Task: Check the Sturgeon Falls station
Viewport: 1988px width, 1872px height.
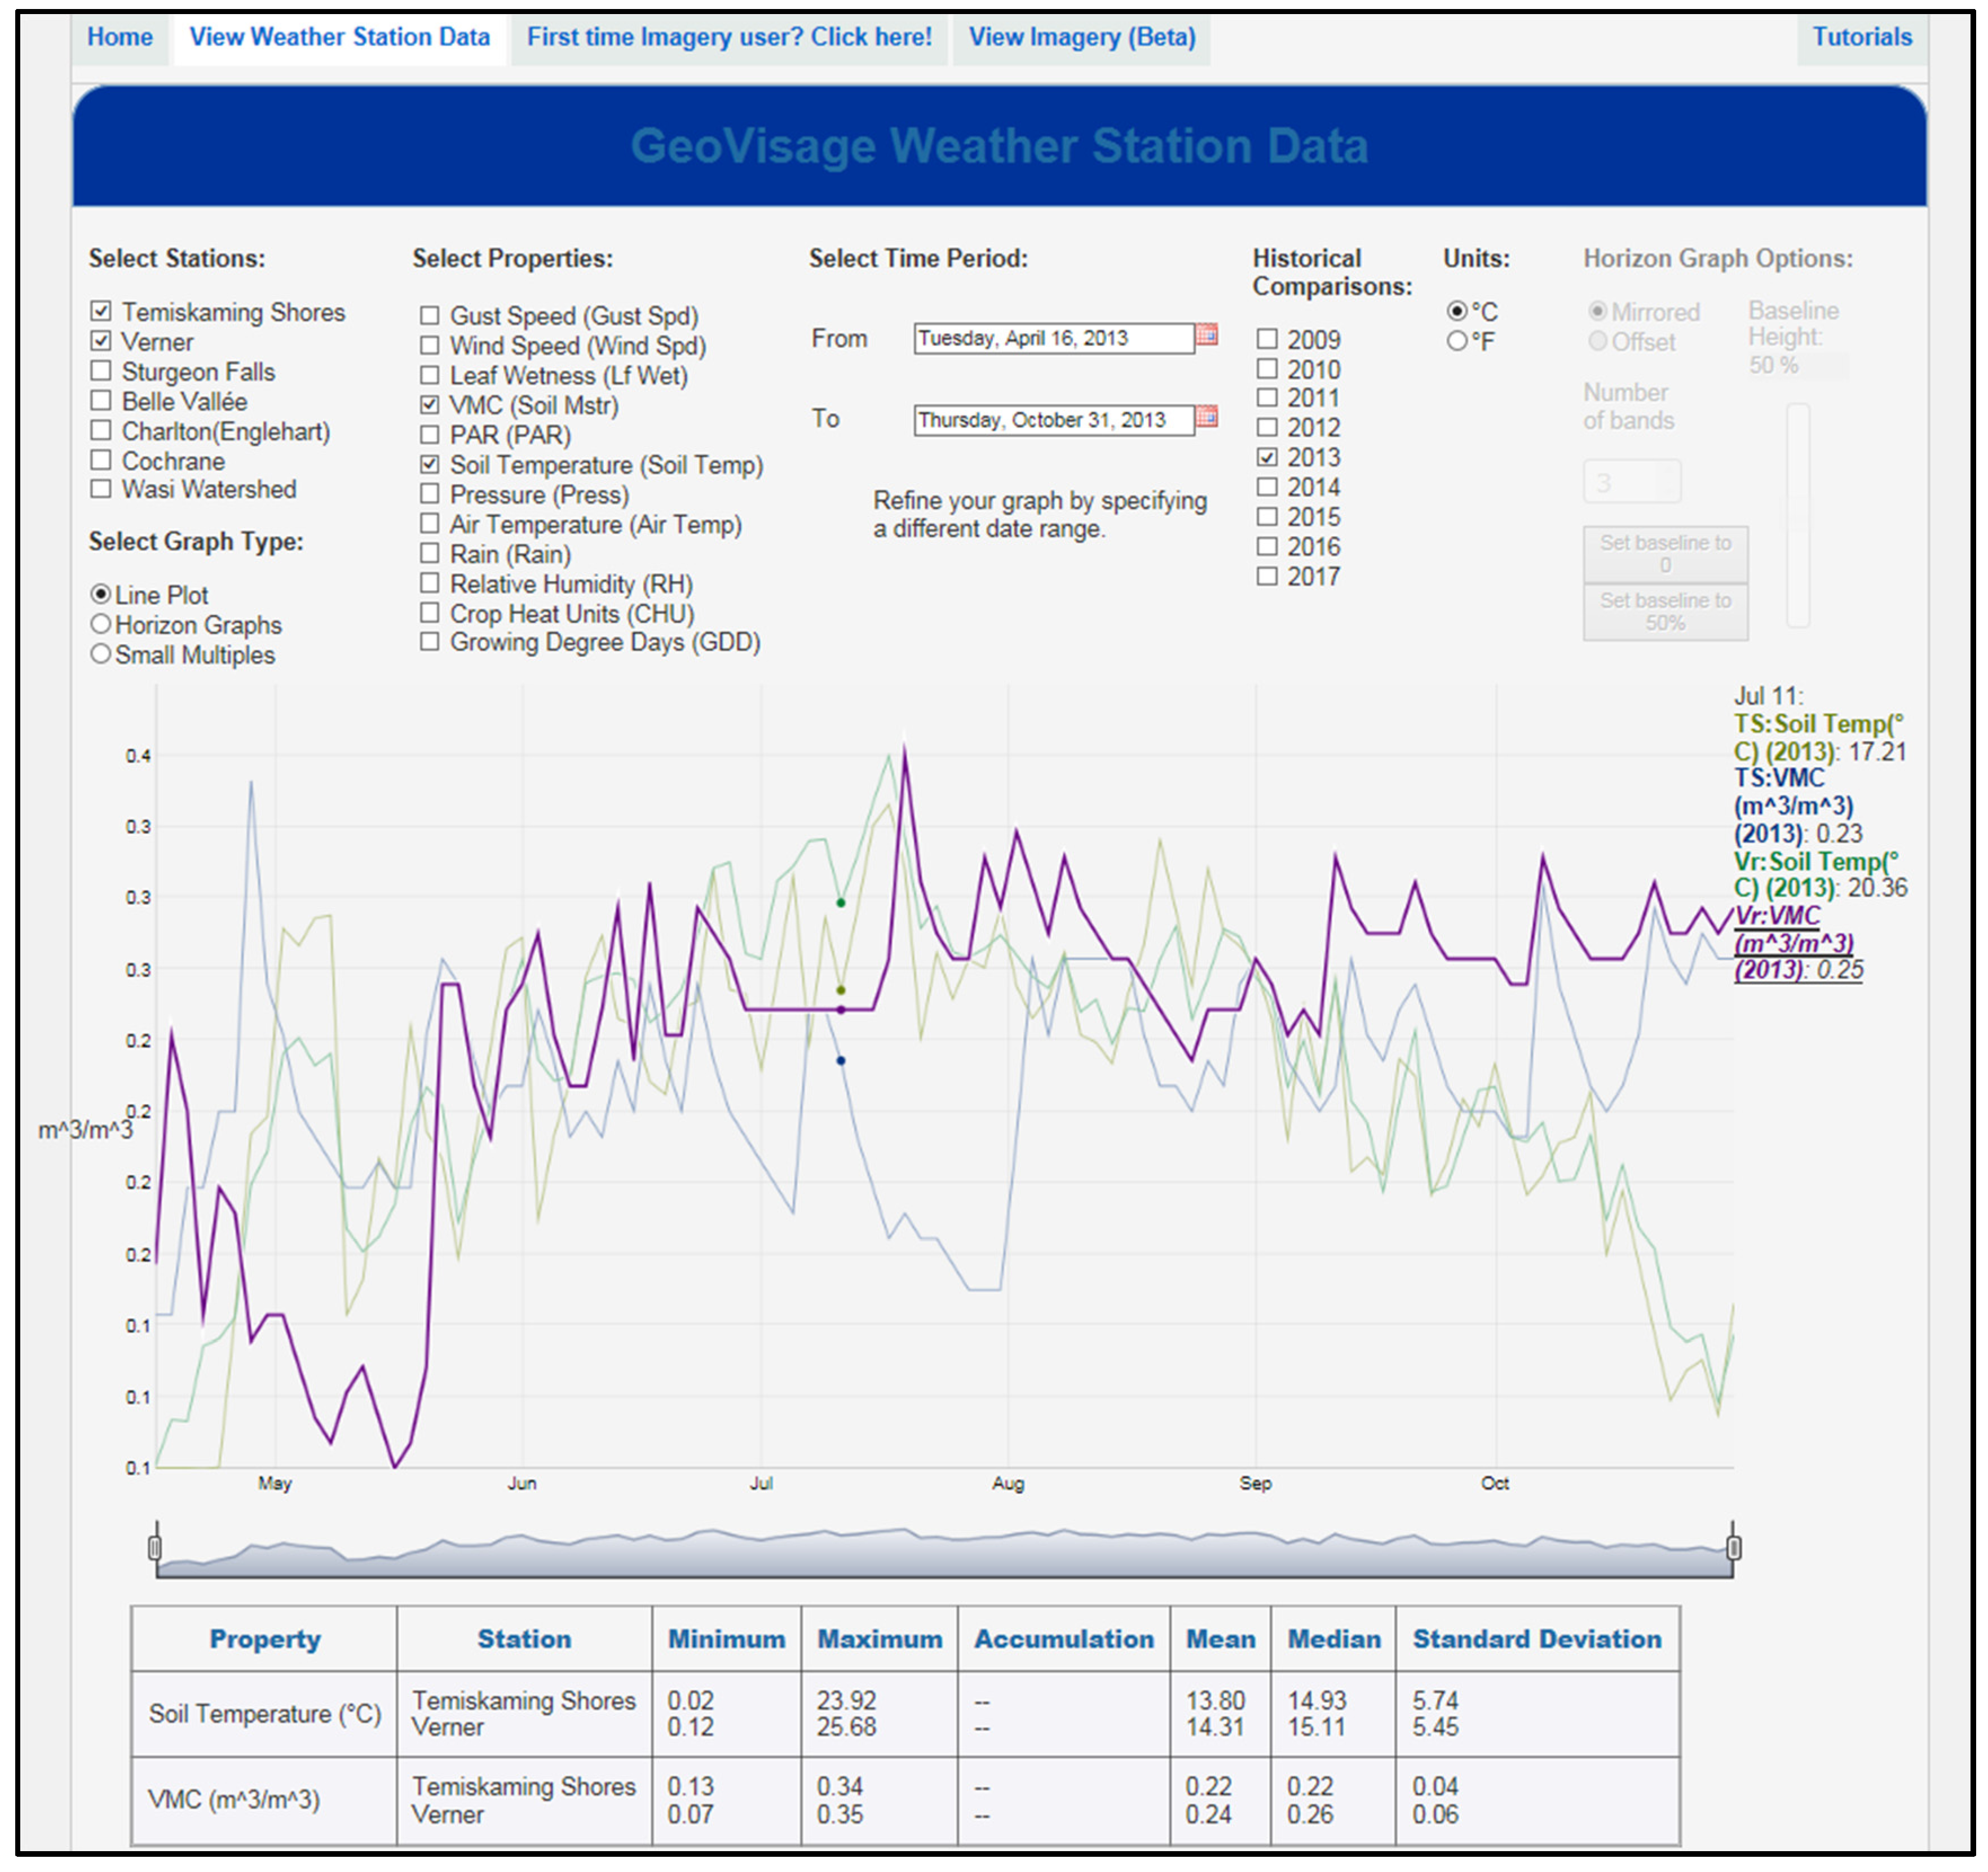Action: (101, 371)
